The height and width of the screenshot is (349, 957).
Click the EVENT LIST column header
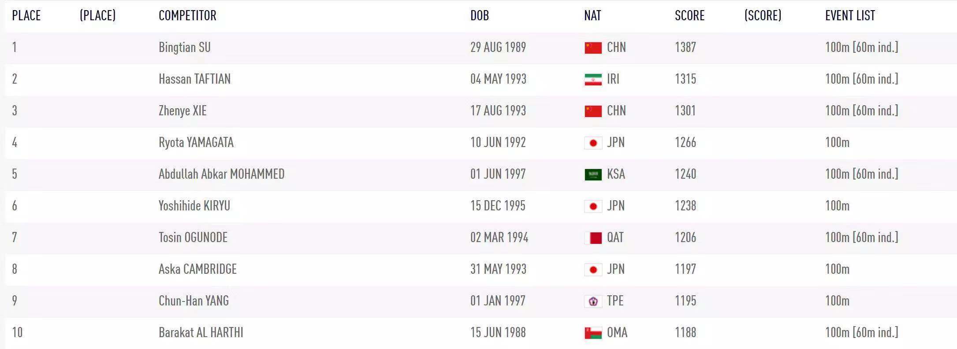coord(850,16)
